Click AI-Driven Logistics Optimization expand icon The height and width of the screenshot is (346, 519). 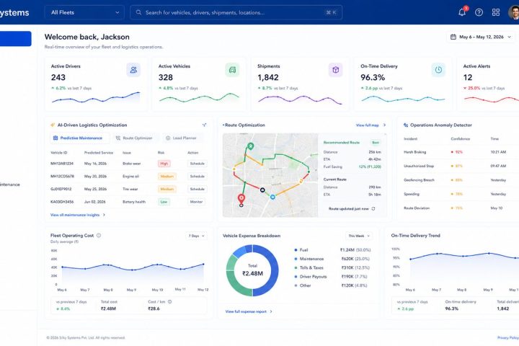204,125
